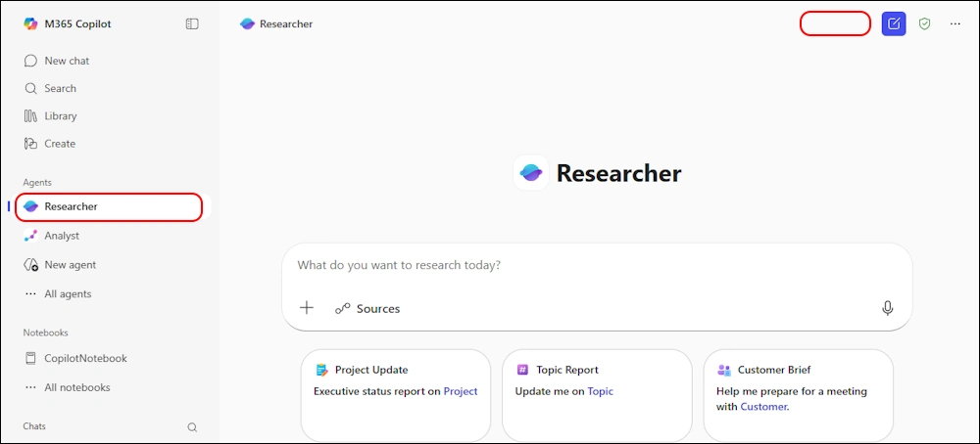Click the plus icon to add content
The height and width of the screenshot is (444, 980).
pos(307,308)
